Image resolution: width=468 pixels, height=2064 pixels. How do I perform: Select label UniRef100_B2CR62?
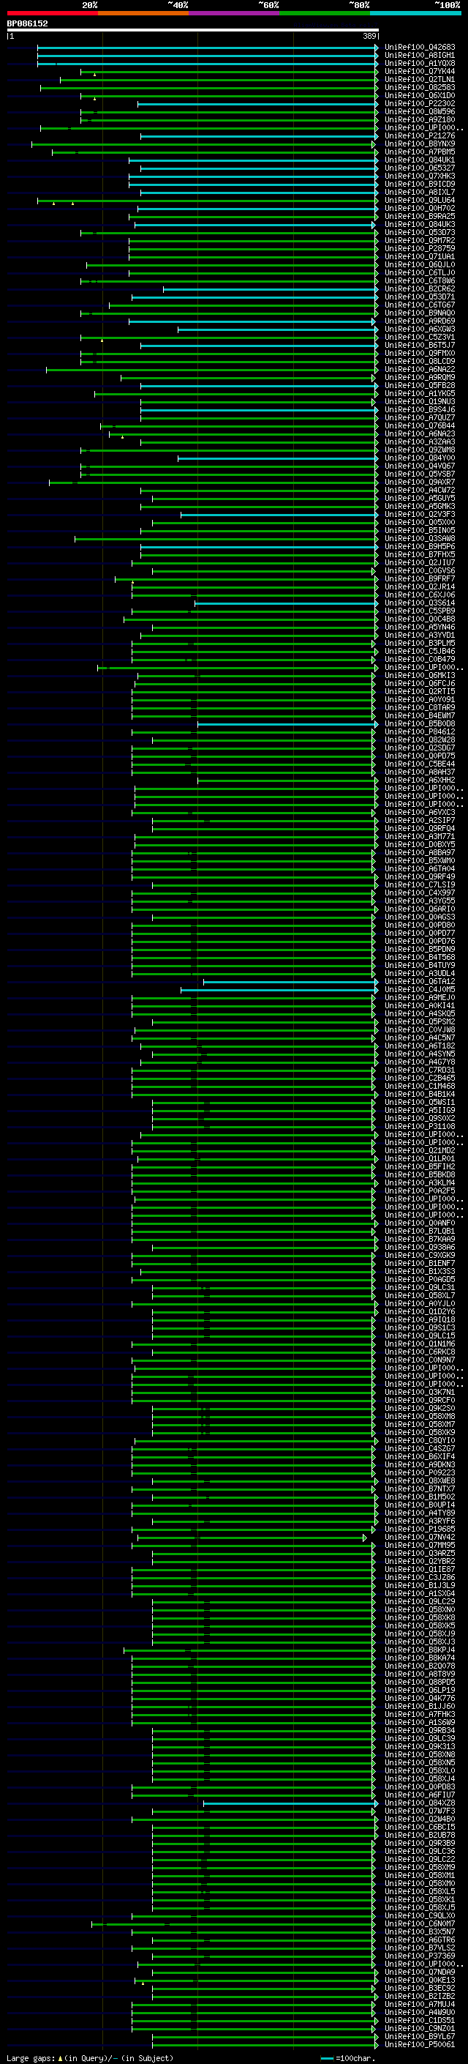[x=420, y=289]
